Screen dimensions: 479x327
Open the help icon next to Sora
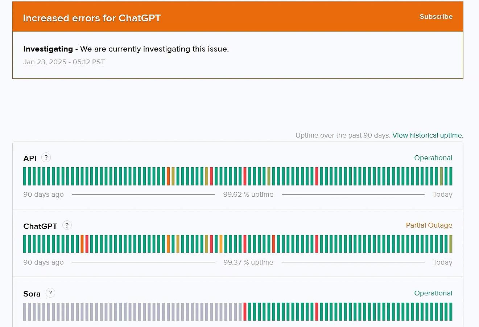point(50,293)
